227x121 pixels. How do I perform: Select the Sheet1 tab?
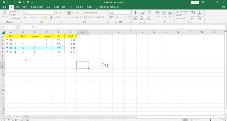coord(16,116)
